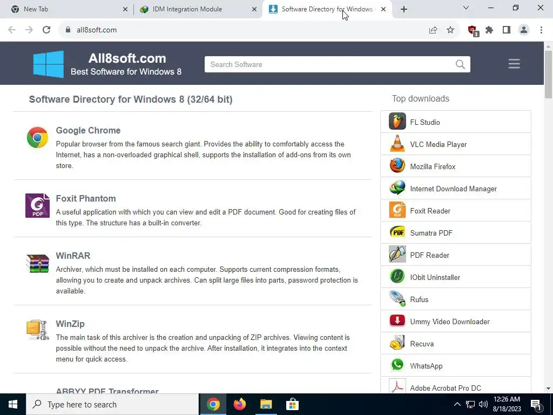Viewport: 553px width, 415px height.
Task: Open the tab search chevron
Action: 466,8
